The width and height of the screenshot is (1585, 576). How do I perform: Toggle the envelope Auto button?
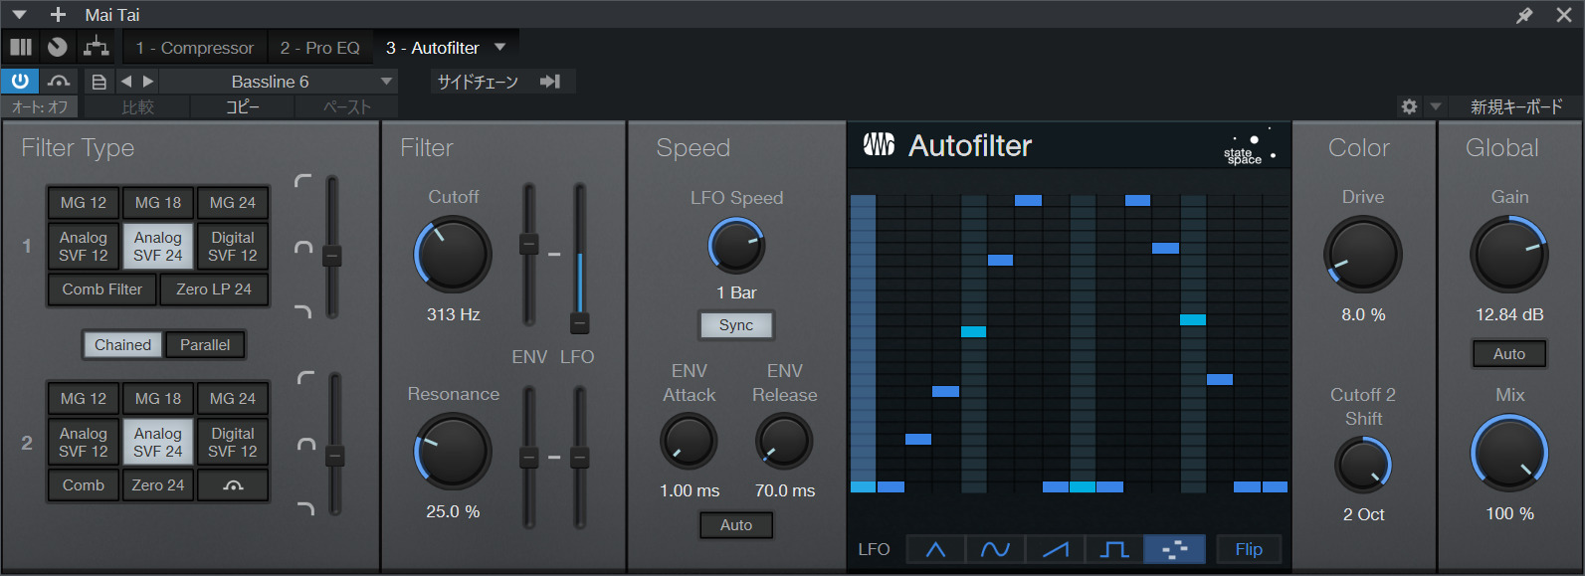pos(736,525)
